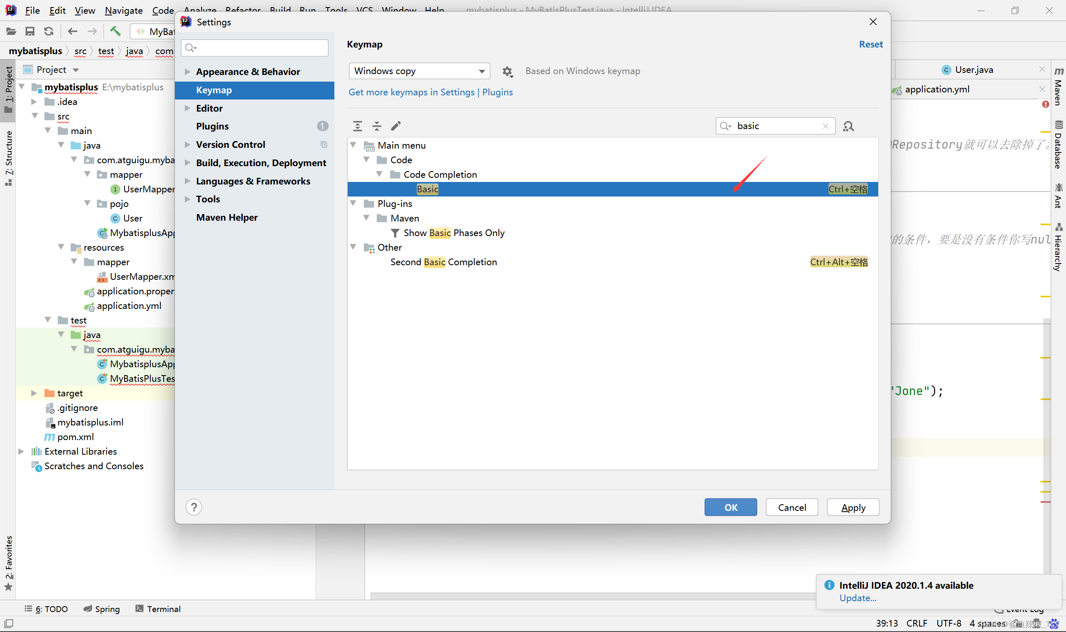
Task: Click the UTF-8 encoding in status bar
Action: click(949, 623)
